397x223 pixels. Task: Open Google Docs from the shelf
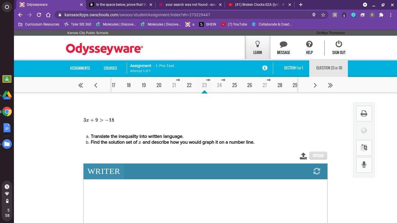pyautogui.click(x=7, y=128)
